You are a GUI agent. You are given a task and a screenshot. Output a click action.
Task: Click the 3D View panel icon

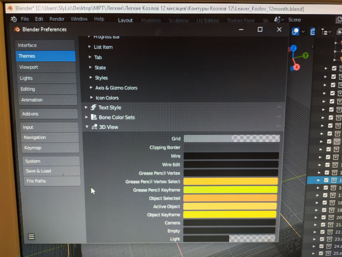tap(94, 127)
